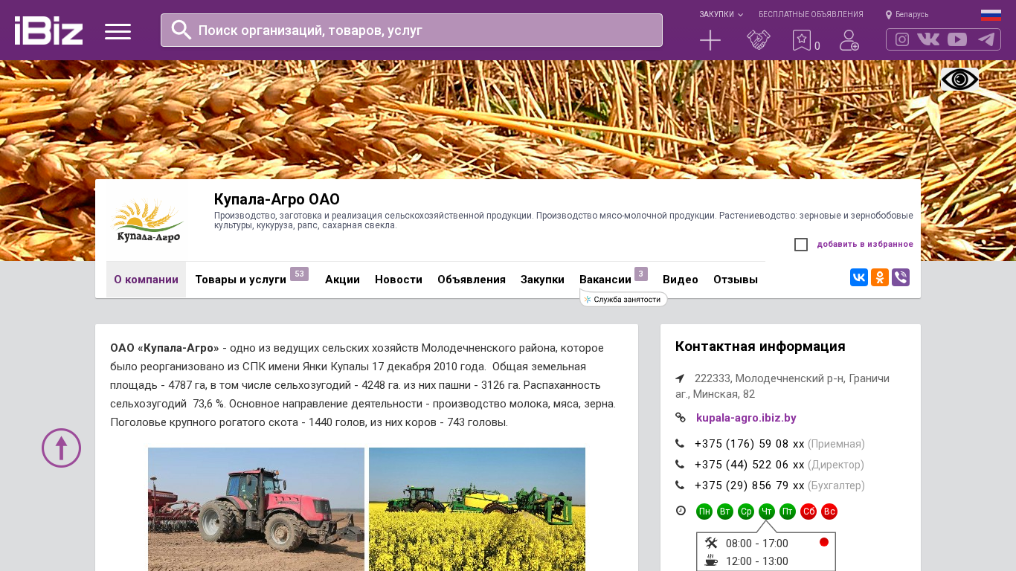
Task: Share via the purple Viber button
Action: (x=901, y=277)
